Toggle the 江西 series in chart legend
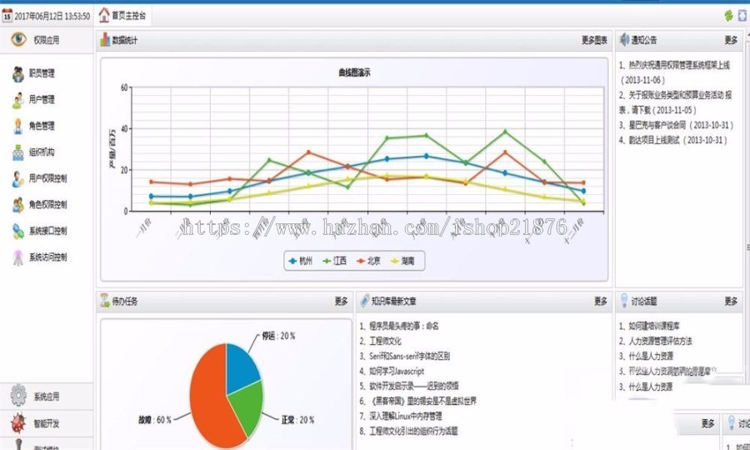 point(334,261)
